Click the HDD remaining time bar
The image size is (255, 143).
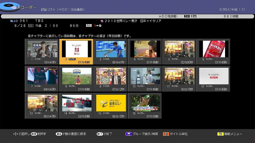click(x=127, y=16)
